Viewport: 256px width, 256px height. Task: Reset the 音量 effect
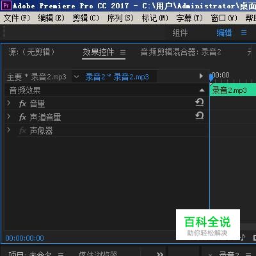200,102
